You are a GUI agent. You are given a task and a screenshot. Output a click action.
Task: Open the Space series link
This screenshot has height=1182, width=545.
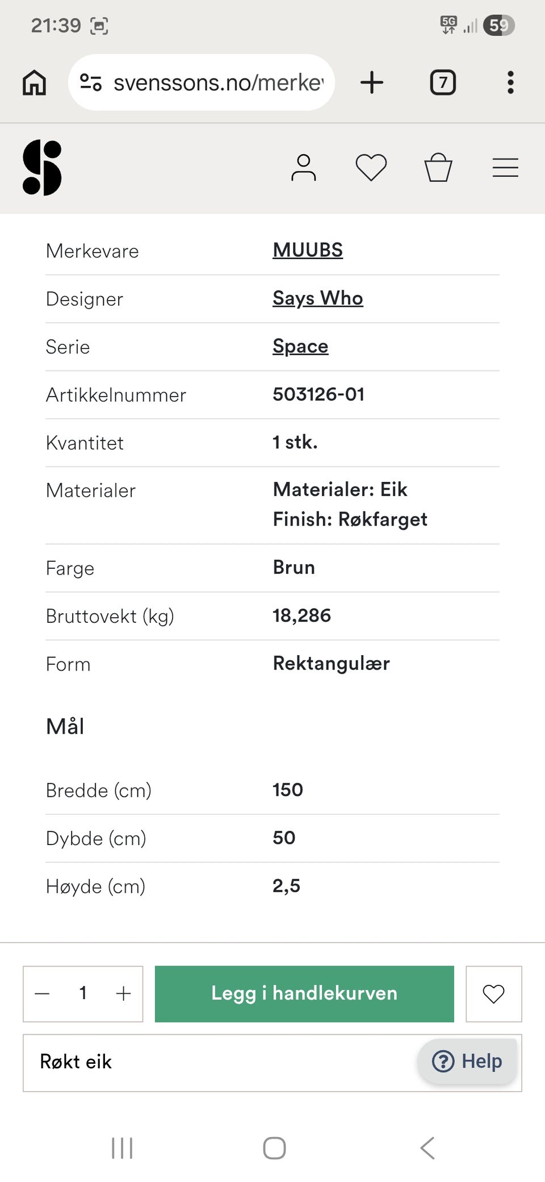pos(300,346)
